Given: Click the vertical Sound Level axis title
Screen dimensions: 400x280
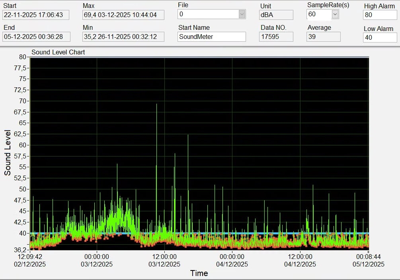Looking at the screenshot, I should click(x=8, y=153).
